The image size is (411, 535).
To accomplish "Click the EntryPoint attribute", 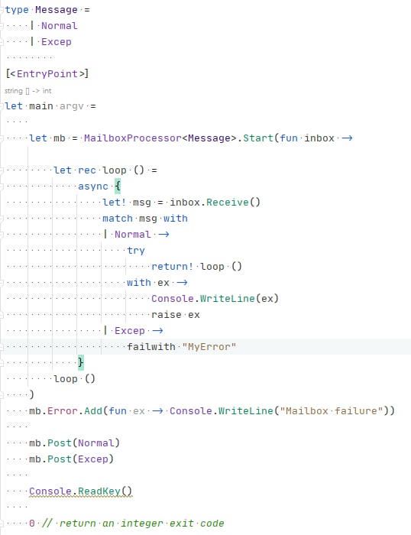I will pyautogui.click(x=47, y=74).
